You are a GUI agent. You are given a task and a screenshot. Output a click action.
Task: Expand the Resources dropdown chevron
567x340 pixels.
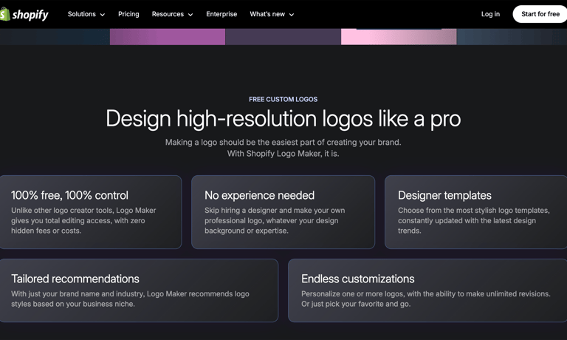coord(190,15)
